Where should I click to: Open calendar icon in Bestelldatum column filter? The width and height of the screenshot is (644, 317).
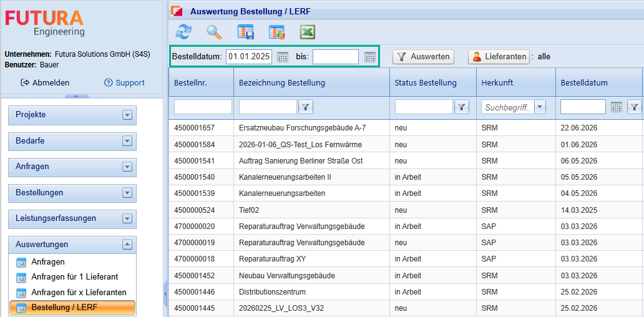[x=616, y=107]
